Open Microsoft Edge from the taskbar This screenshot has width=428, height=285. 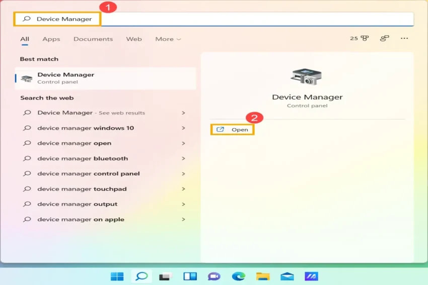(238, 276)
